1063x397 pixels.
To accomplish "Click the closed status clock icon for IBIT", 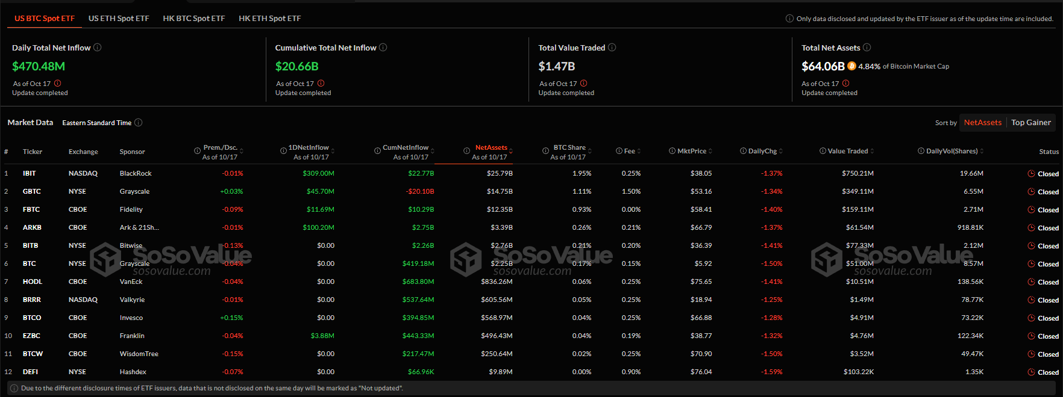I will pos(1032,174).
